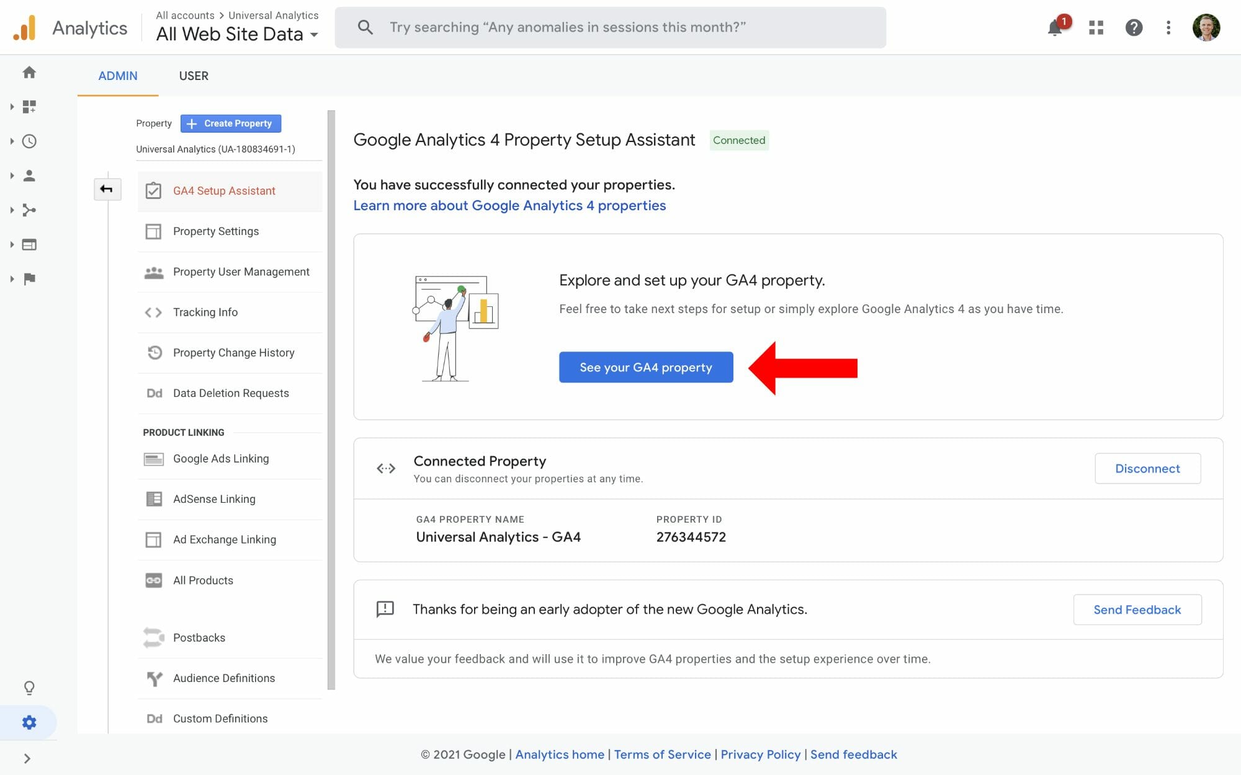The width and height of the screenshot is (1241, 775).
Task: Switch to the ADMIN tab
Action: click(118, 76)
